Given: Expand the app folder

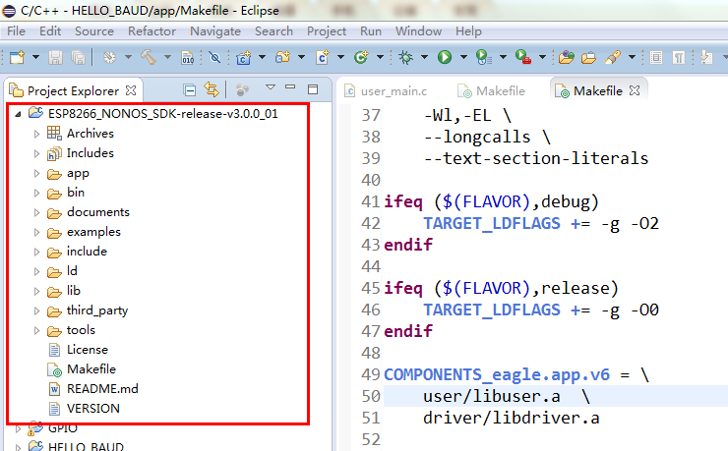Looking at the screenshot, I should pos(36,173).
